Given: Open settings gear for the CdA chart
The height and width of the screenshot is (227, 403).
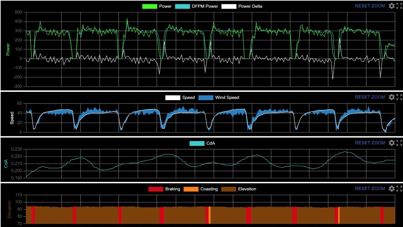Looking at the screenshot, I should point(392,143).
